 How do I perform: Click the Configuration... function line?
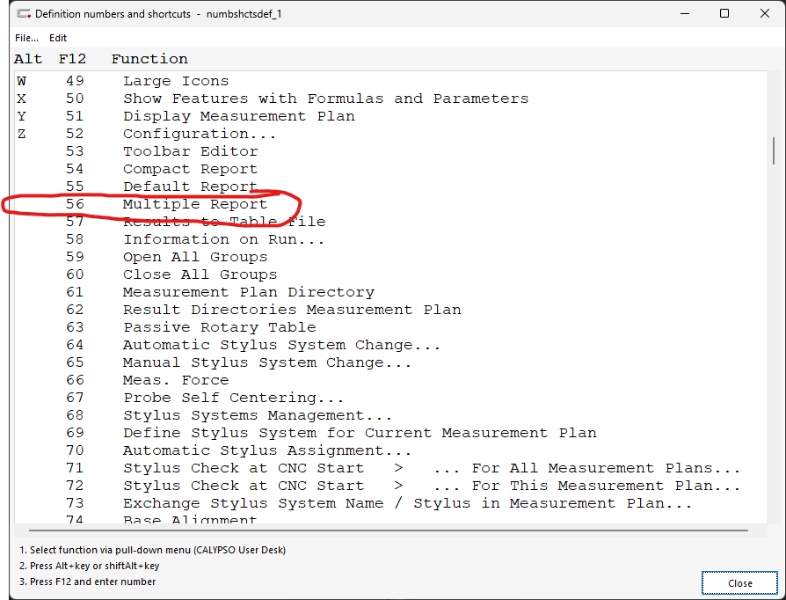click(x=199, y=134)
